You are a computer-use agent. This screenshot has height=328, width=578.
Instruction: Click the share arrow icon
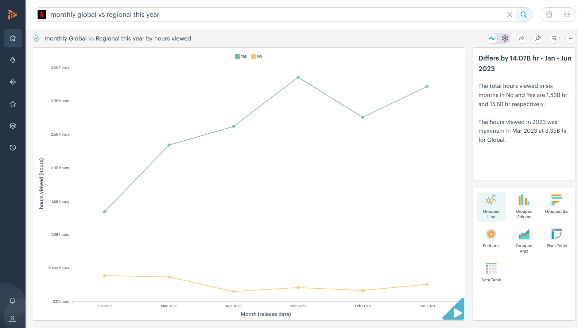[x=522, y=38]
